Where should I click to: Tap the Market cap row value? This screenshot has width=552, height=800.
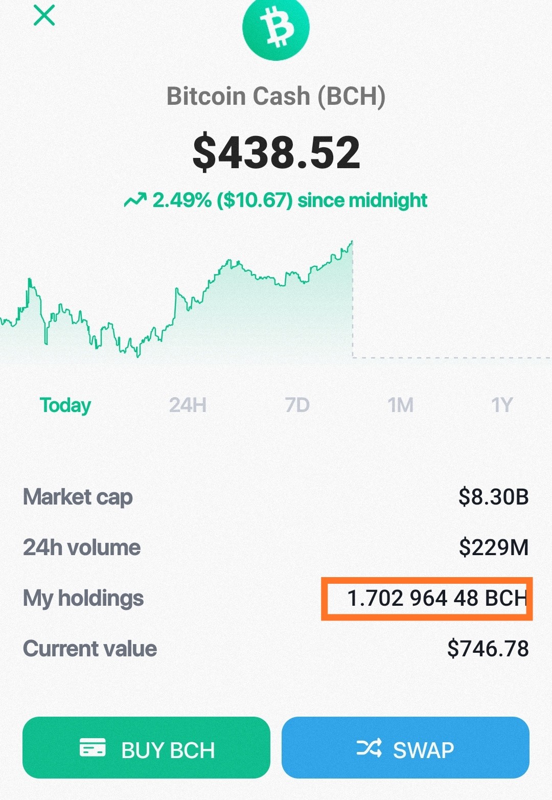click(494, 497)
